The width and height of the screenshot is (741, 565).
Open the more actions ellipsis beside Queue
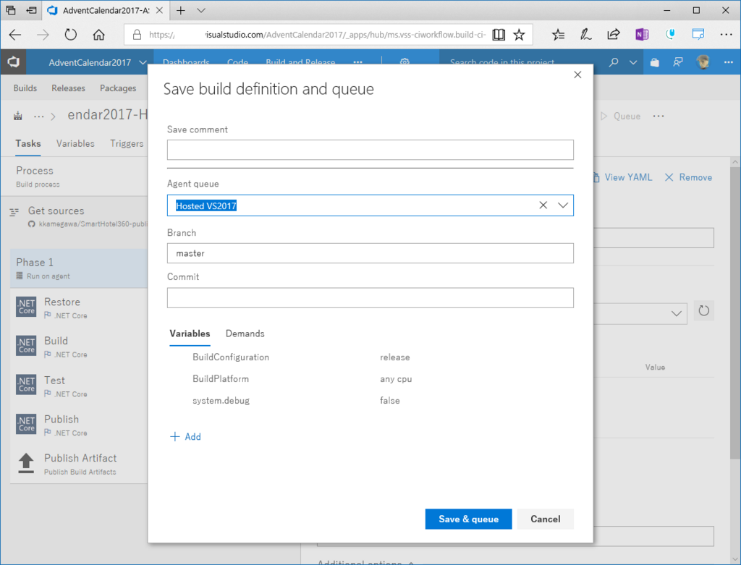[659, 116]
